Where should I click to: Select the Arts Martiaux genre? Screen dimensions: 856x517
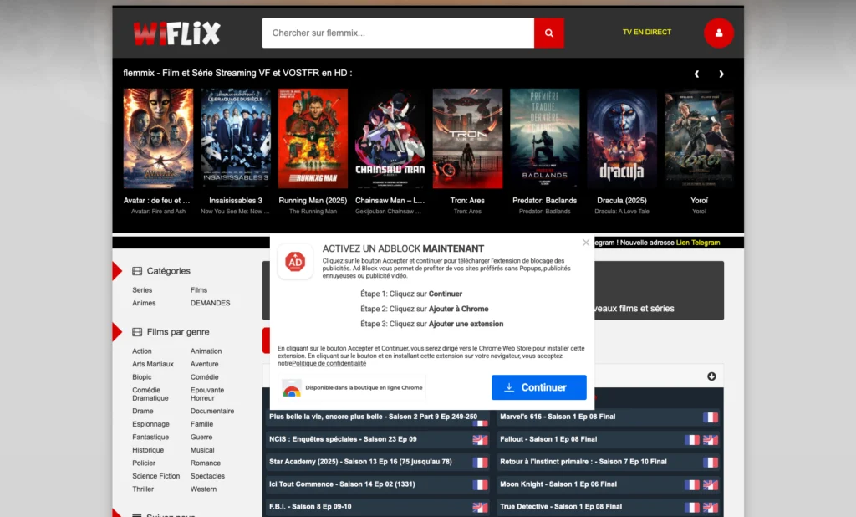pos(153,365)
